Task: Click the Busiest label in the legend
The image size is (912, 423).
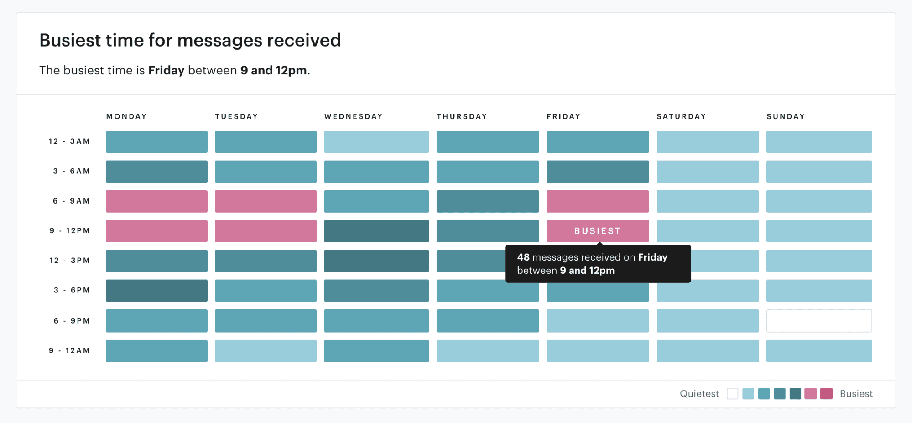Action: [856, 393]
